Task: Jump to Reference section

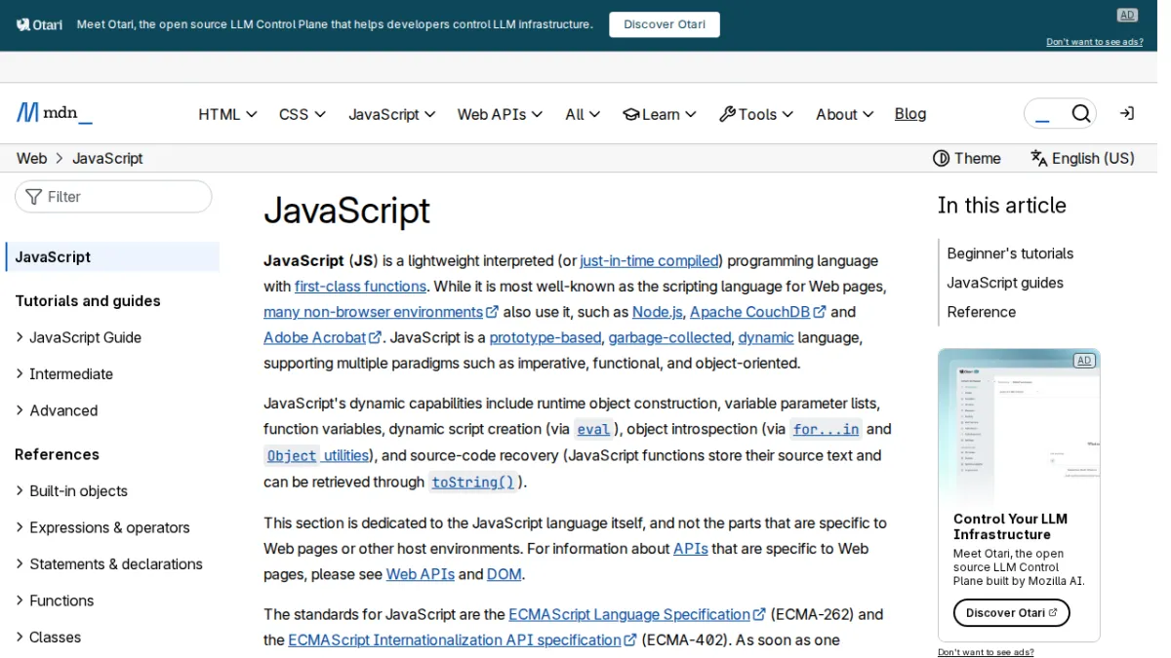Action: click(981, 312)
